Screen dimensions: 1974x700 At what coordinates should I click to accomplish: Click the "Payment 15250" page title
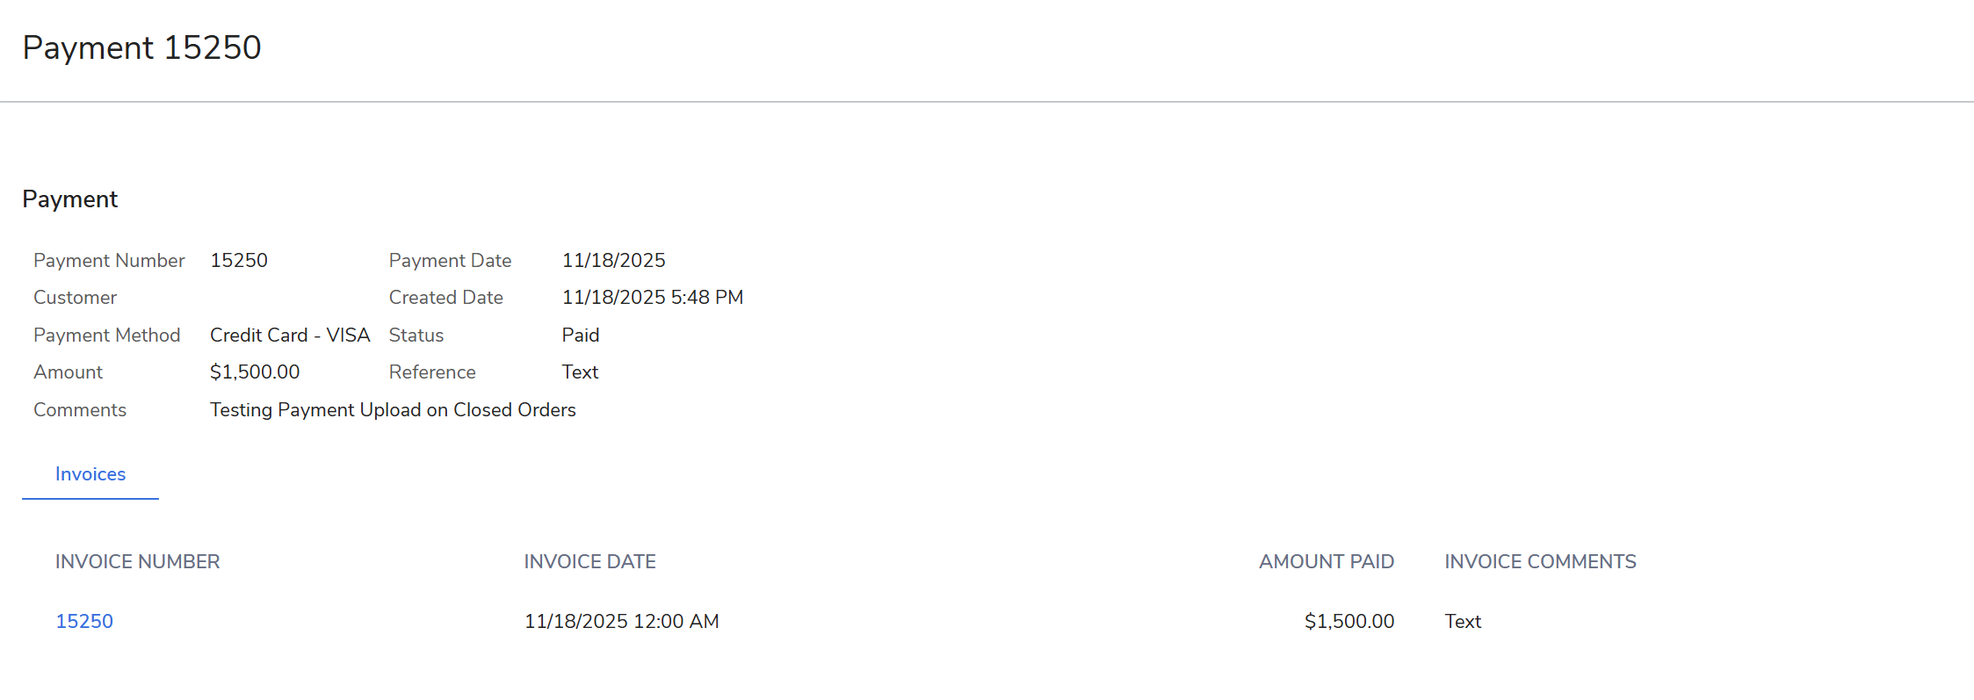pyautogui.click(x=141, y=47)
